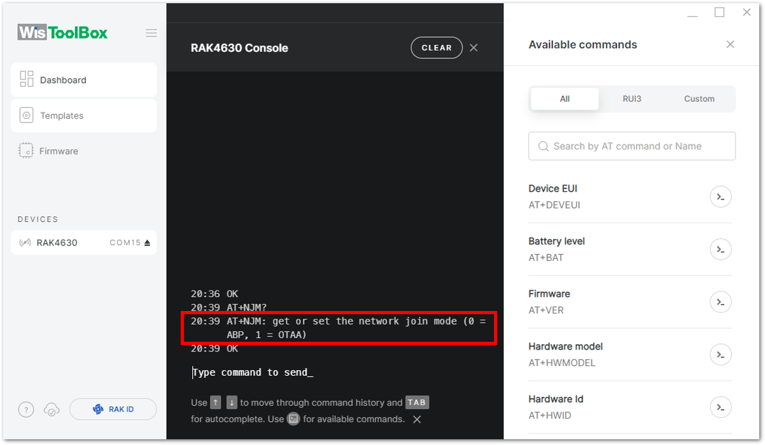The image size is (765, 445).
Task: Click the available commands icon in the hint
Action: tap(293, 419)
